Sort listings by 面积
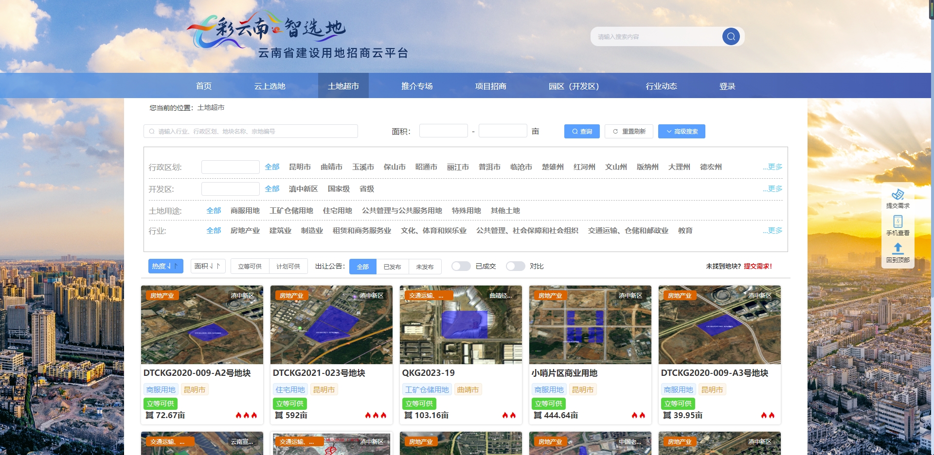This screenshot has height=455, width=934. 208,266
